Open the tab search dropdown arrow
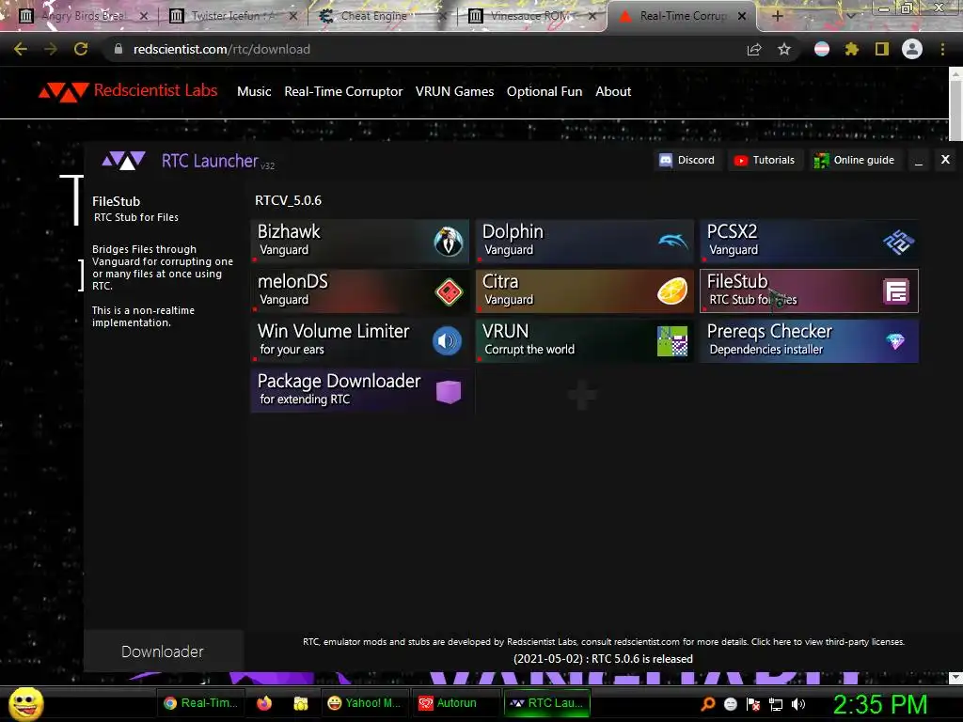 850,16
